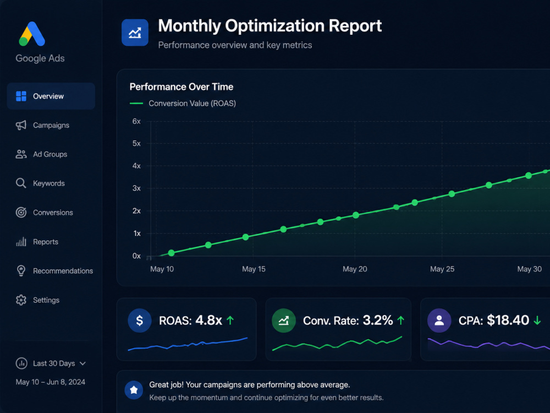
Task: Click the Conv. Rate 3.2% value
Action: (x=377, y=320)
